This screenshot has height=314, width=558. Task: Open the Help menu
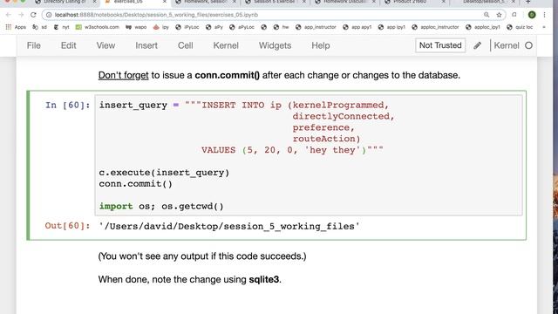tap(321, 45)
